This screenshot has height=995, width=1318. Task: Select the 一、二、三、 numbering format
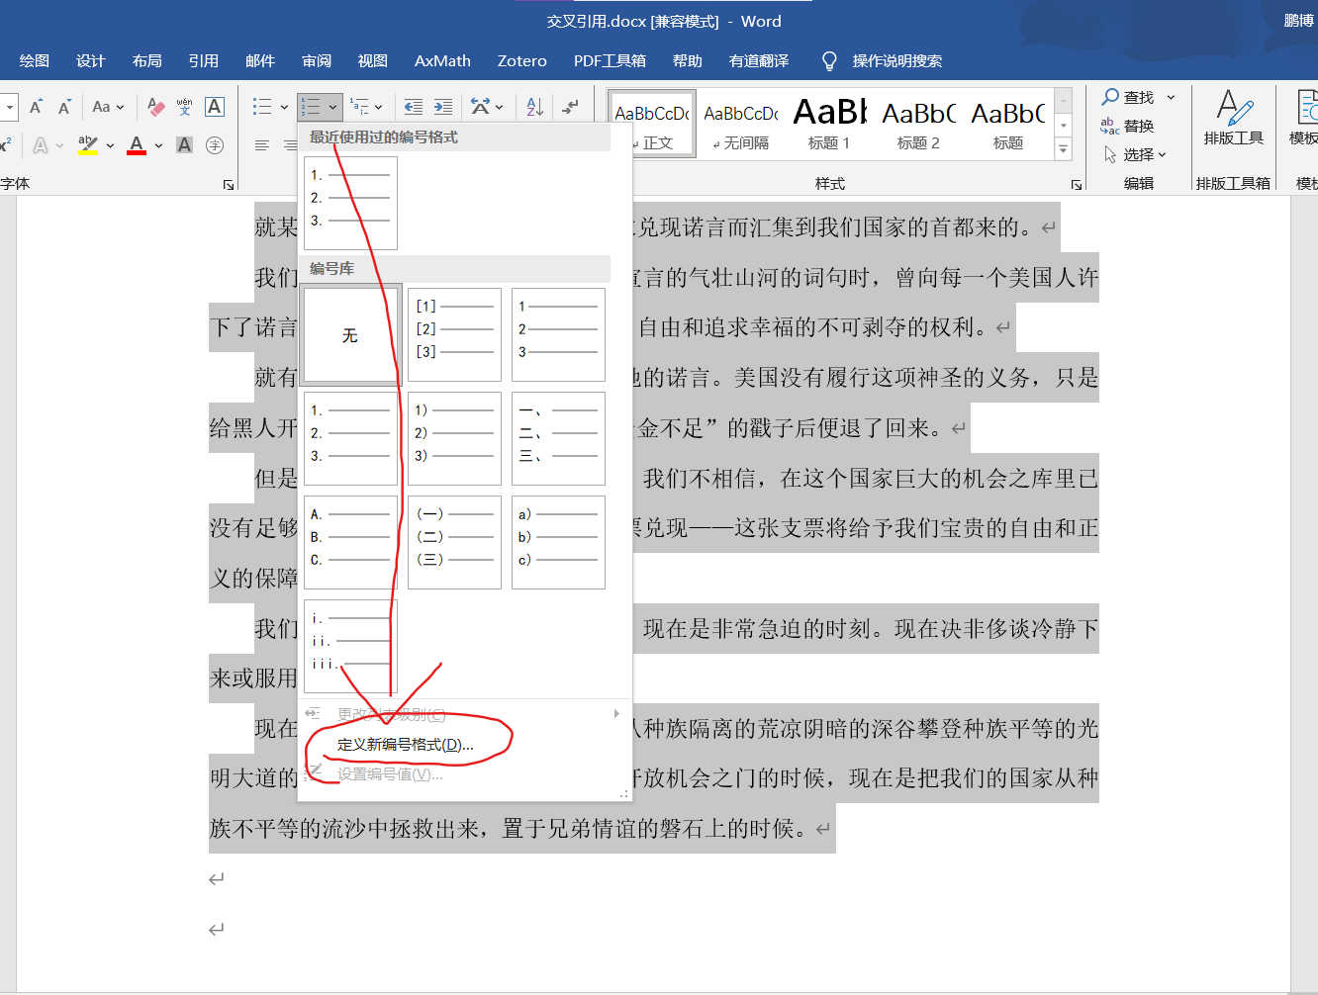click(x=558, y=439)
